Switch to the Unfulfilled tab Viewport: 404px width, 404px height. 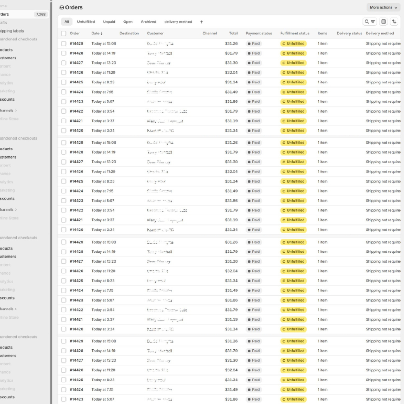point(86,22)
